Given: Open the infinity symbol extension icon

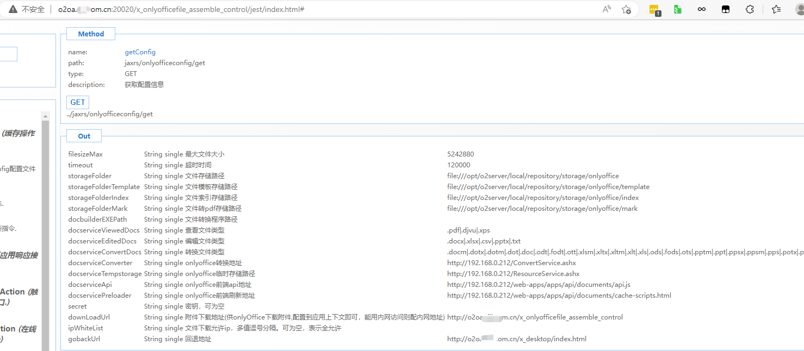Looking at the screenshot, I should click(702, 9).
